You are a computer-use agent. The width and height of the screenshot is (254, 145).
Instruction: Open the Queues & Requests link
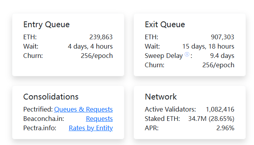coord(83,110)
